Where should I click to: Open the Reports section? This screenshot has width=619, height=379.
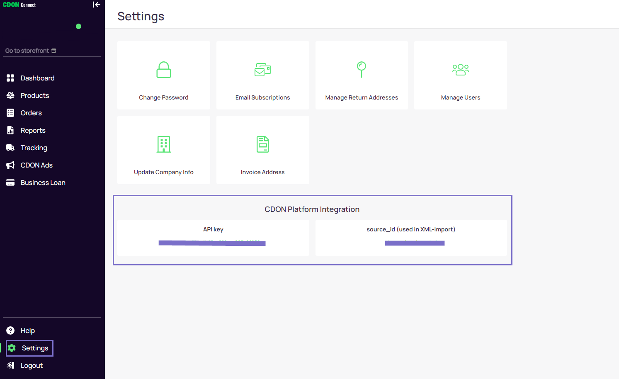[33, 130]
